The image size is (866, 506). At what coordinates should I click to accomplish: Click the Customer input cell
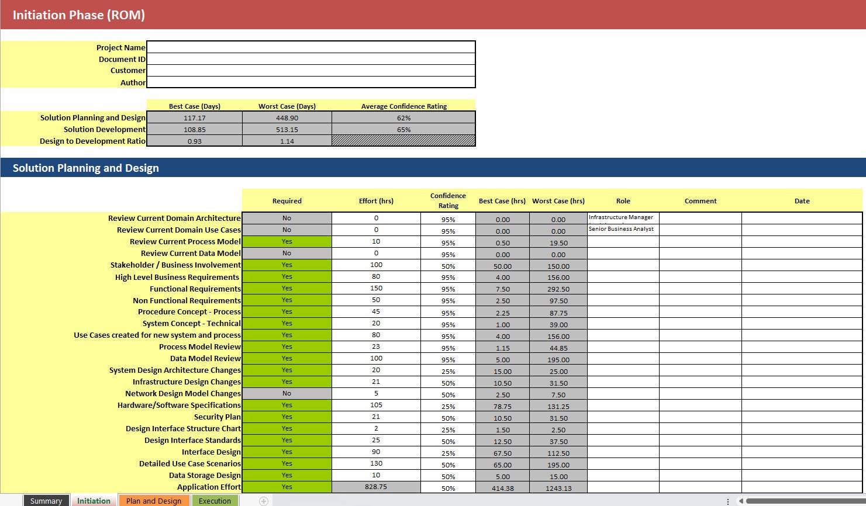click(x=311, y=71)
